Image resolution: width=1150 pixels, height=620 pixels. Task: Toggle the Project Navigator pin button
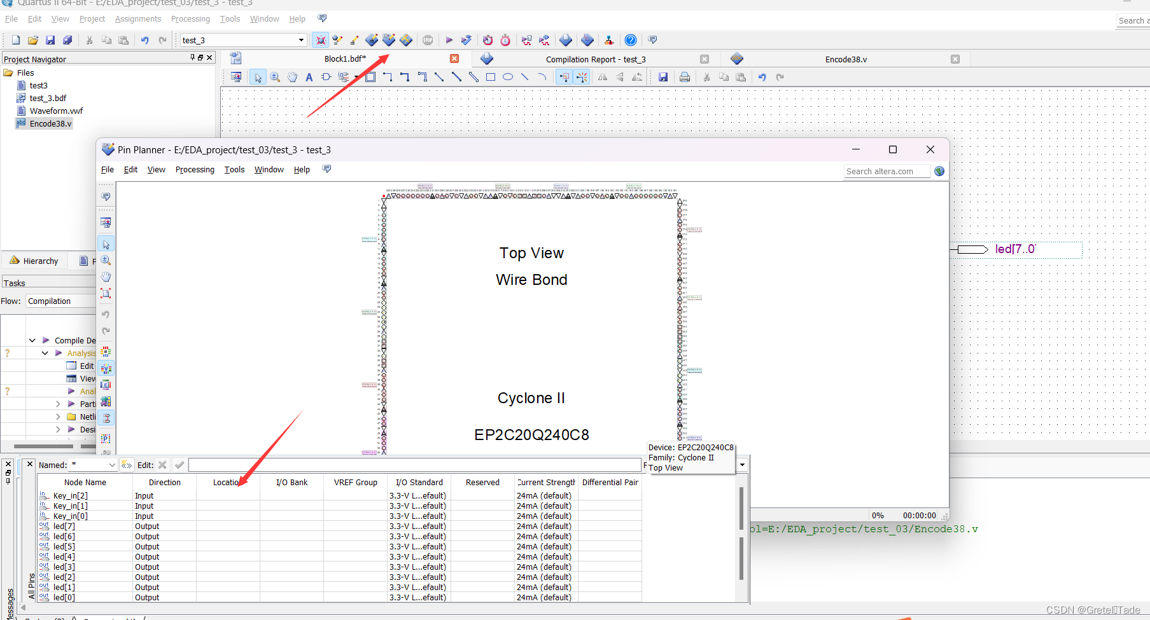192,57
